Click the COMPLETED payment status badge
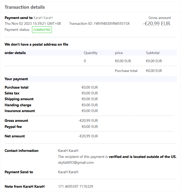 coord(42,30)
